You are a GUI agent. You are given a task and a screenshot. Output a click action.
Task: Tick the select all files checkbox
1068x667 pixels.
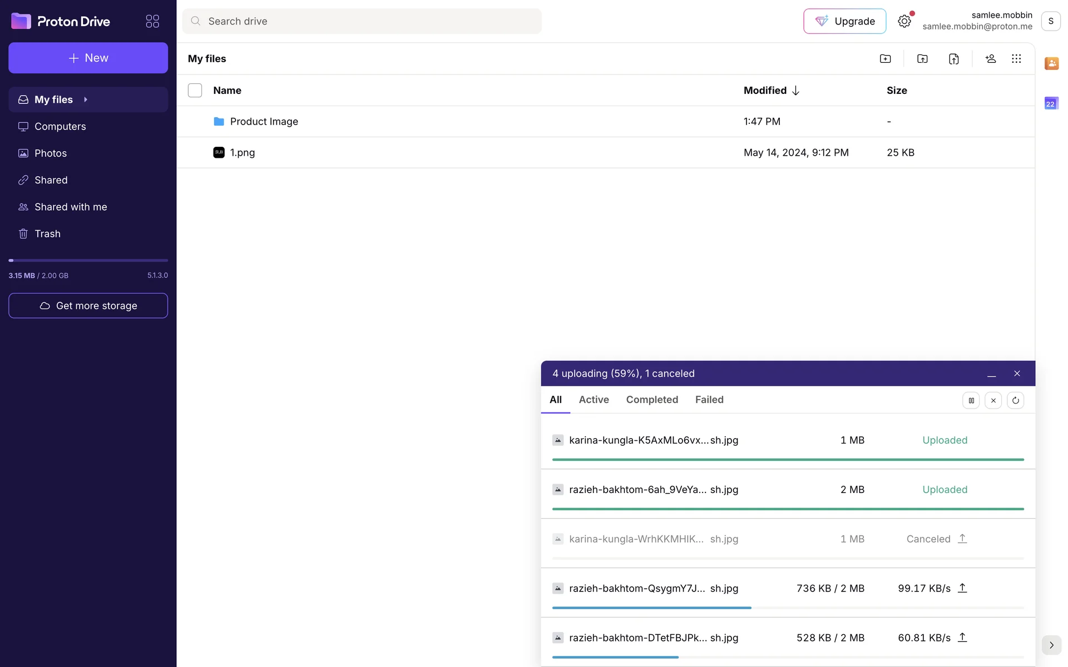pyautogui.click(x=195, y=90)
